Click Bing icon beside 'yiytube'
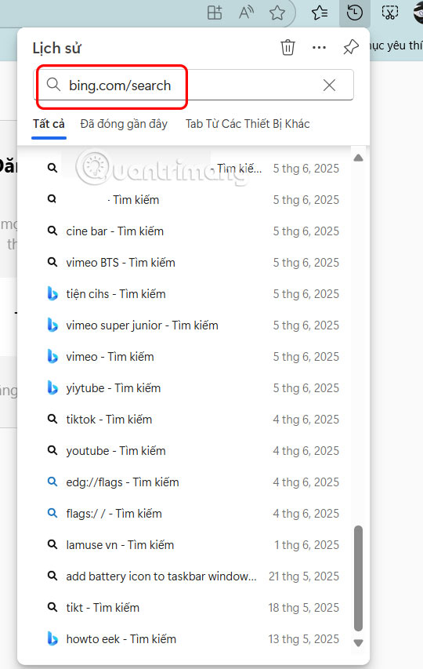The width and height of the screenshot is (423, 669). (x=52, y=388)
